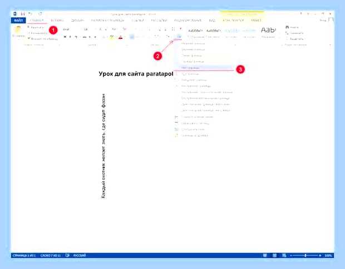Screen dimensions: 345x269
Task: Switch to the ВИД tab
Action: click(212, 21)
